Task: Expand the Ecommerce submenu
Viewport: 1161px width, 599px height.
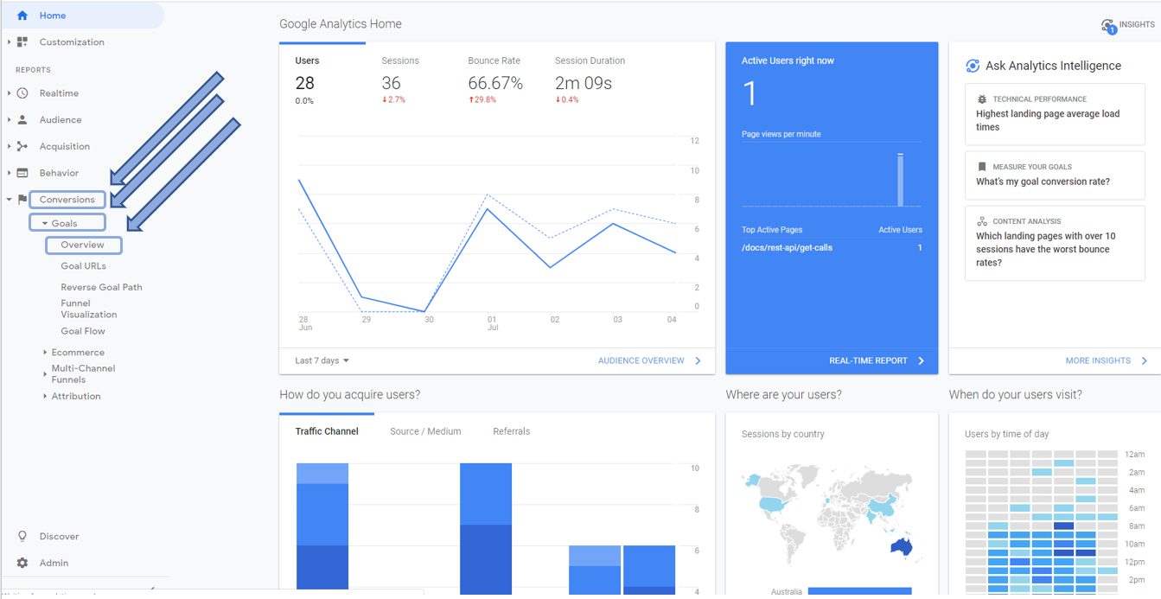Action: (x=45, y=353)
